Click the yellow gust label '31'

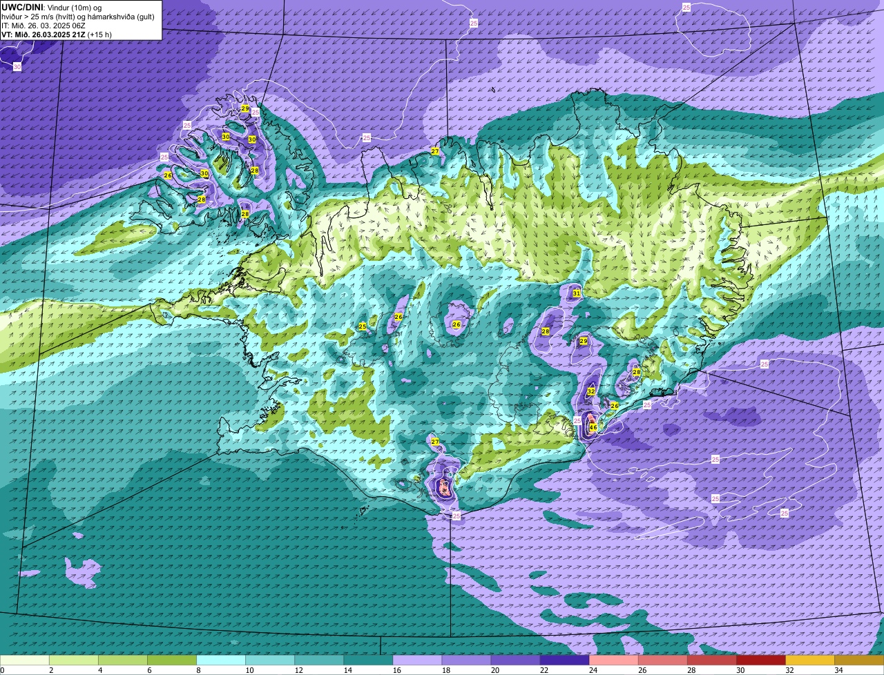(576, 293)
